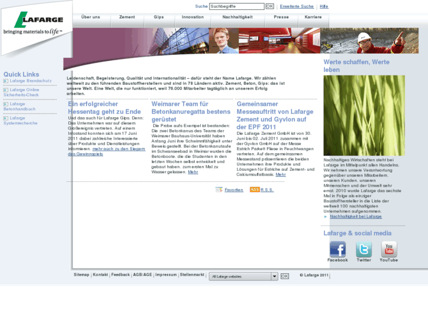Open the Sitemap footer link

pos(81,274)
